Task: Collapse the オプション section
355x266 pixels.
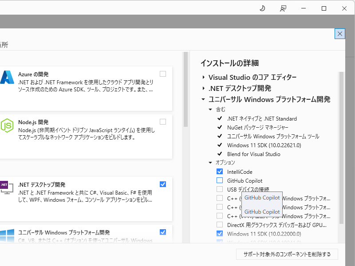Action: click(210, 163)
